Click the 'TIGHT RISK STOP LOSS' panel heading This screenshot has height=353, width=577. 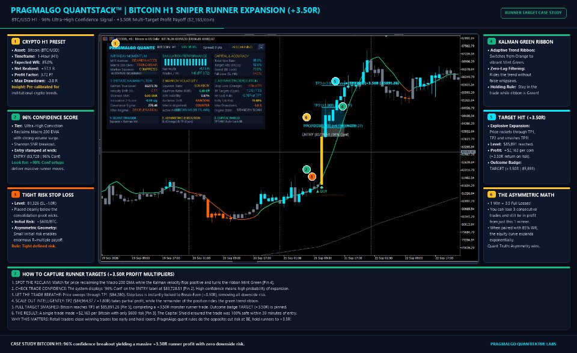pyautogui.click(x=48, y=195)
